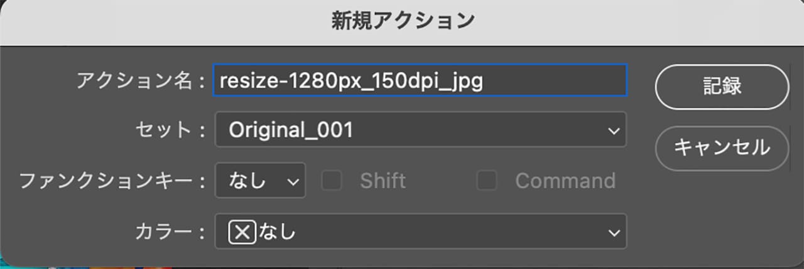
Task: Select the resize-1280px_150dpi_jpg action name text
Action: [352, 80]
